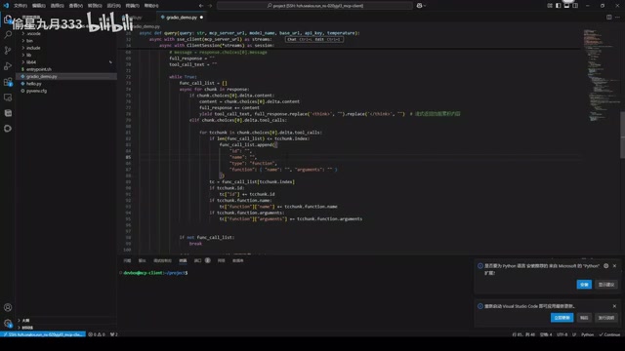Open the View menu
Screen dimensions: 625x351
coord(76,6)
